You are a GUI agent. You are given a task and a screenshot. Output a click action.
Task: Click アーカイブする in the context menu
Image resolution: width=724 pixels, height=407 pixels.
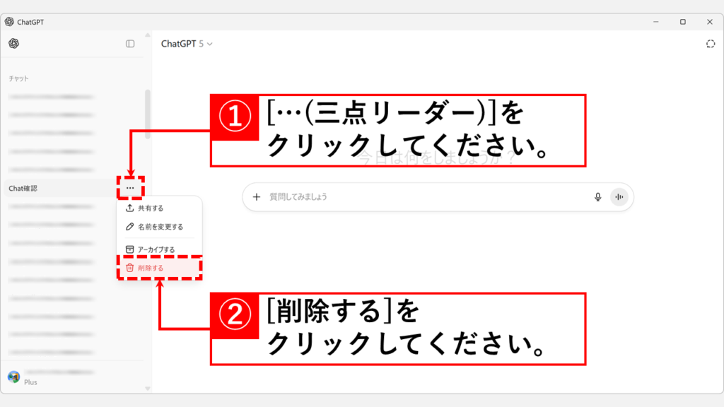156,249
